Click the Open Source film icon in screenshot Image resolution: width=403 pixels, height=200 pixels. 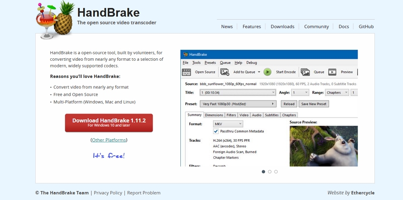186,72
